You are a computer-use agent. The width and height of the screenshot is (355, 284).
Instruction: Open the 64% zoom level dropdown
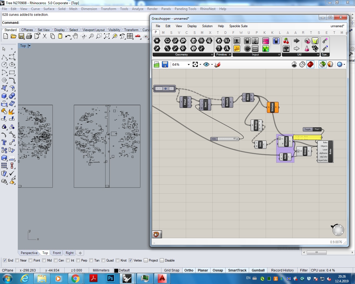189,65
